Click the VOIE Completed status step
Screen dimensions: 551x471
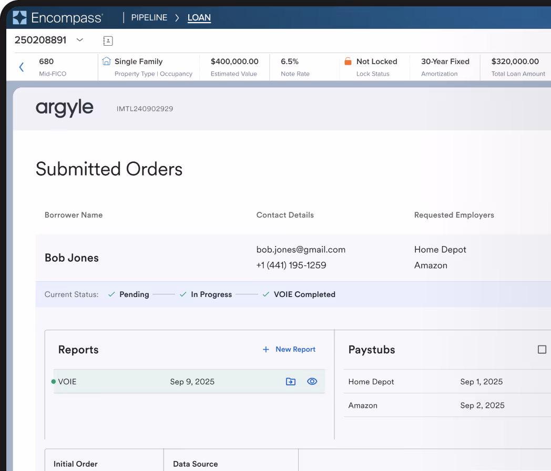click(x=304, y=294)
